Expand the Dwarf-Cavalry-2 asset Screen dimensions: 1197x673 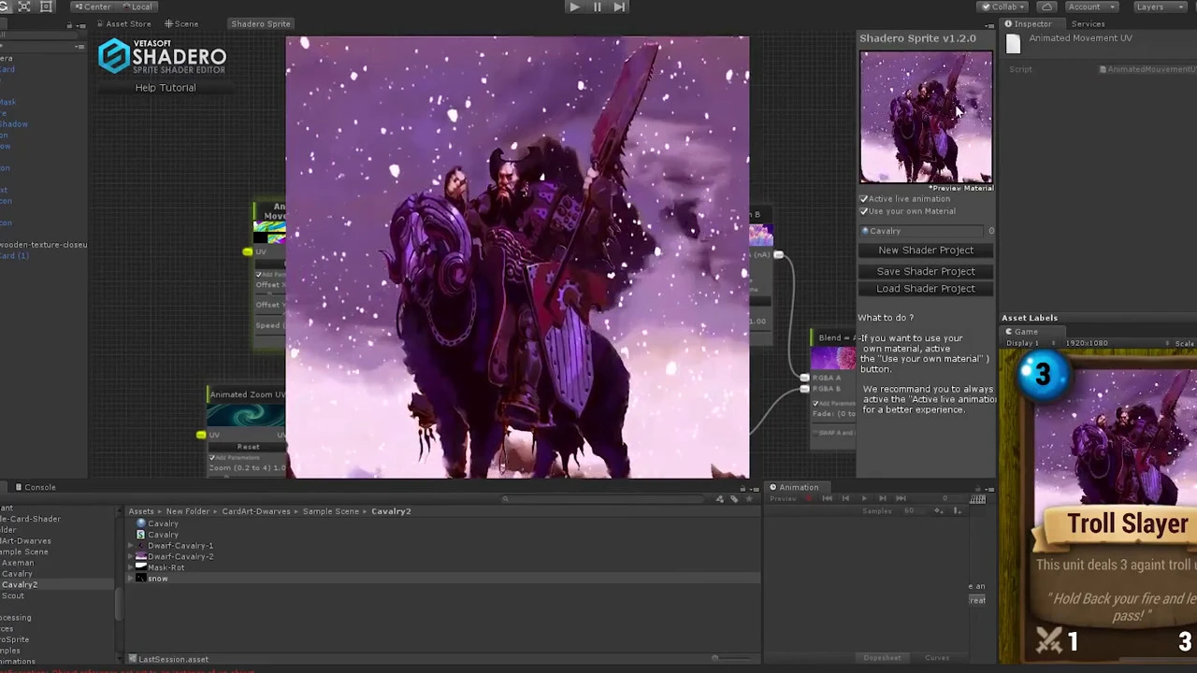click(131, 557)
